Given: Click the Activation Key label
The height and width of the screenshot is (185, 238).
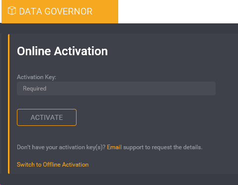Looking at the screenshot, I should click(x=36, y=77).
